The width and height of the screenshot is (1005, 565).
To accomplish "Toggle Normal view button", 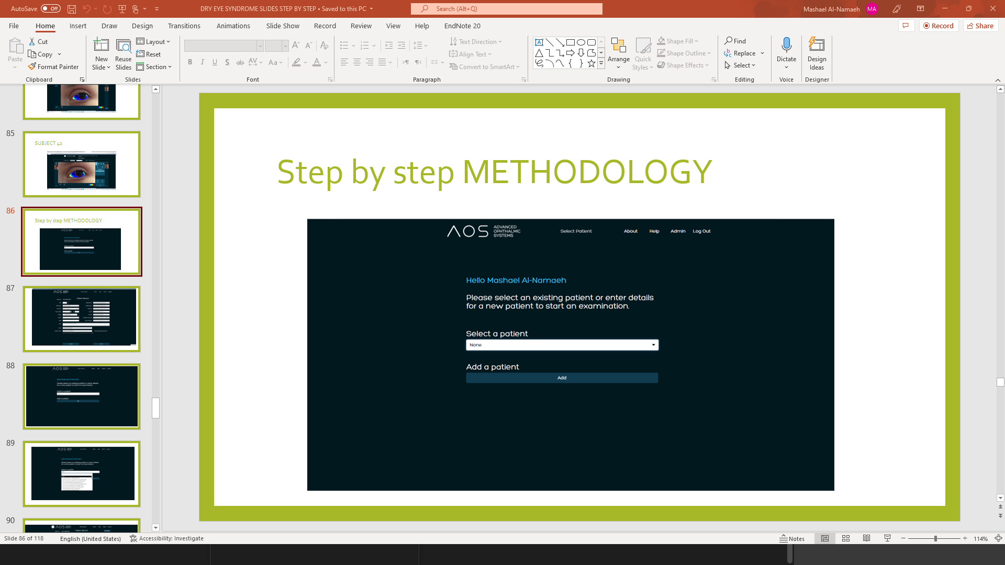I will coord(825,538).
